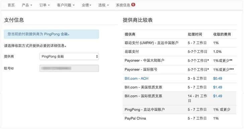Select the PayPal China row
The height and width of the screenshot is (129, 244).
(x=179, y=118)
